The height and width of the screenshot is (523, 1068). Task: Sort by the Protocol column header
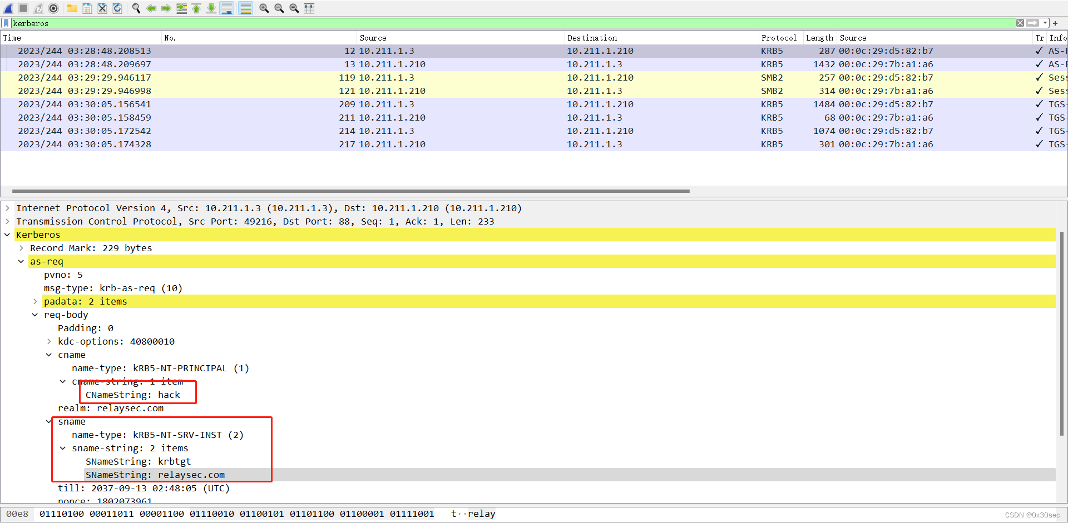[781, 38]
